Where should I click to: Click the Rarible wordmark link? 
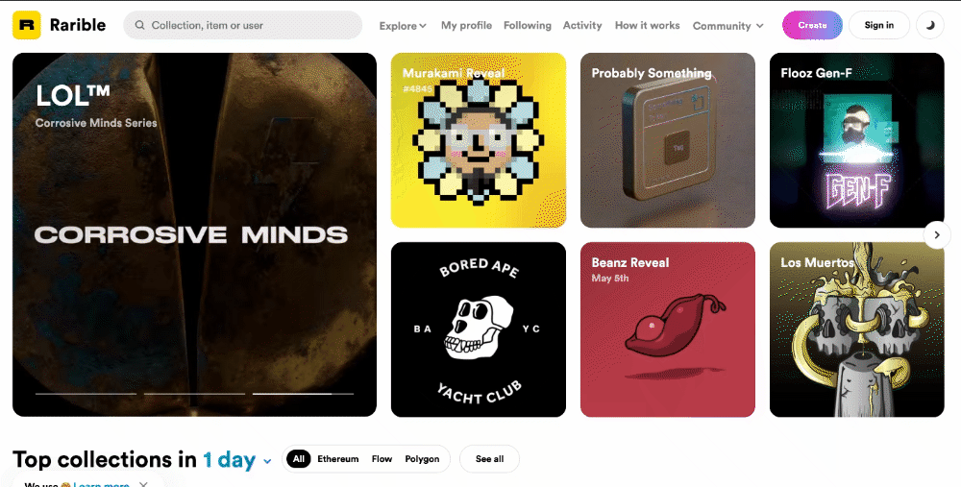click(x=77, y=25)
